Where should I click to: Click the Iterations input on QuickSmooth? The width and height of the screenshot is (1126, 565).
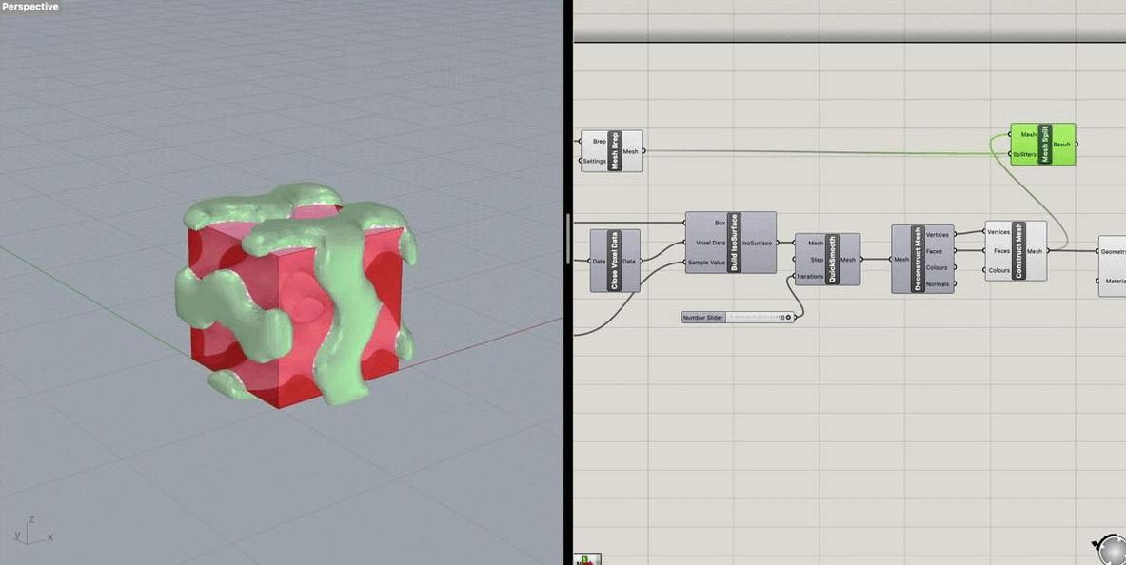coord(811,276)
